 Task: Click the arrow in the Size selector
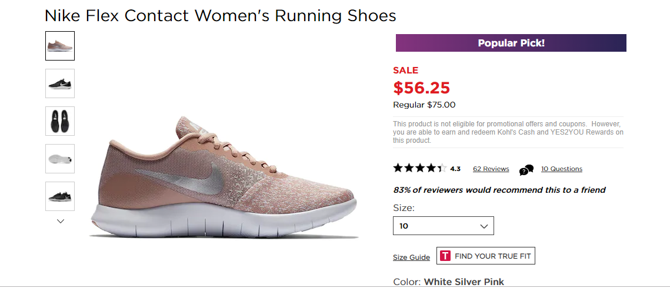click(x=484, y=226)
